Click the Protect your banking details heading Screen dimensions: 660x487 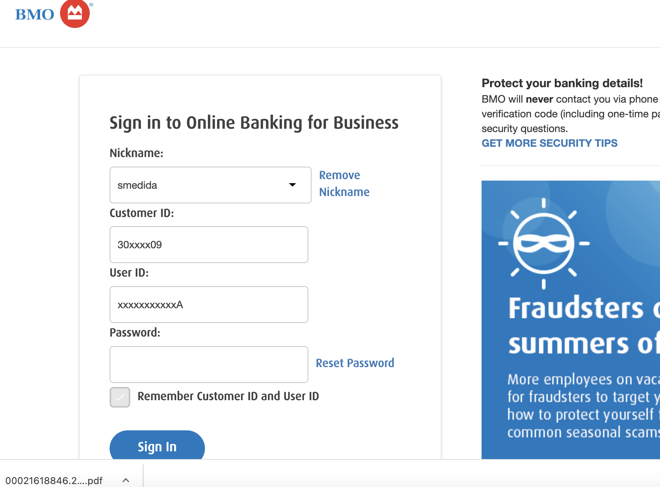click(x=562, y=83)
